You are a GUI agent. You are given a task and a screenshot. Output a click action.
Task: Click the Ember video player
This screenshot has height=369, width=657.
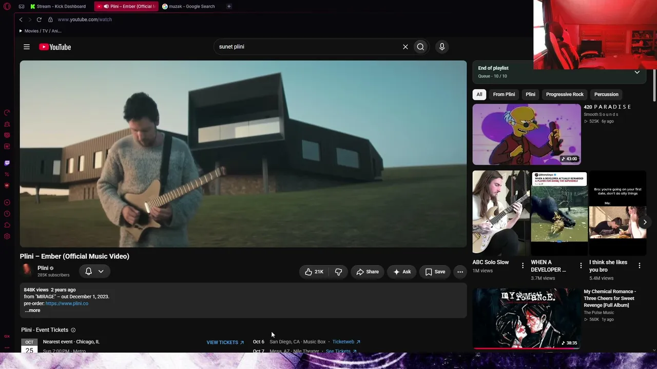pos(243,154)
